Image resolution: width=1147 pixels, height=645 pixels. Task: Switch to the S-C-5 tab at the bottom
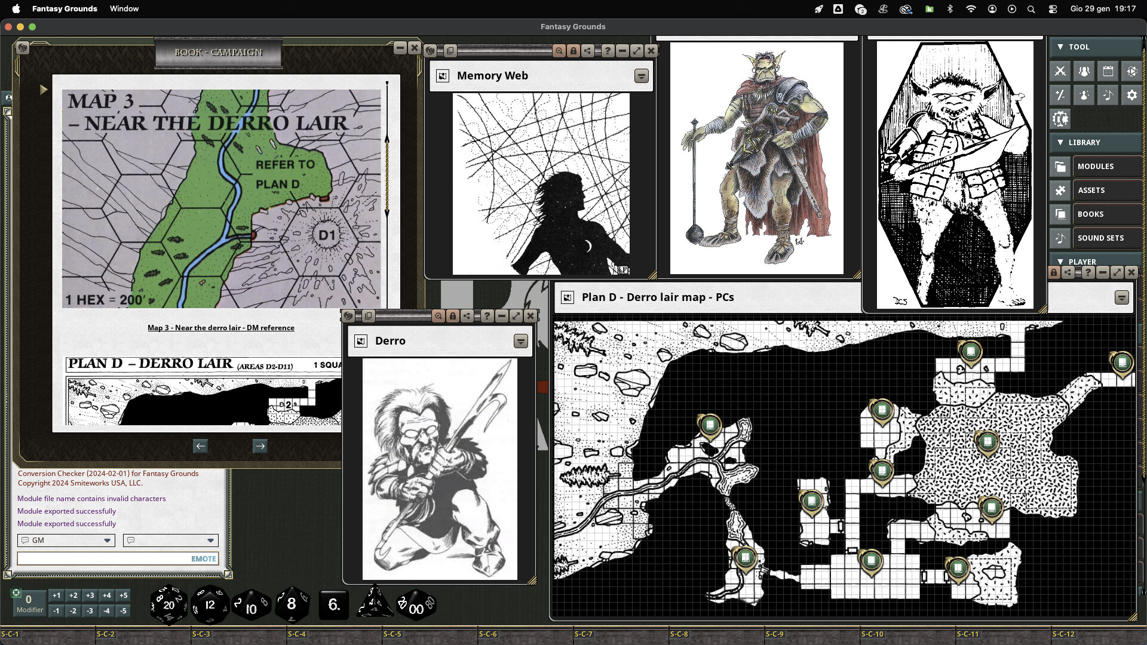(x=392, y=634)
